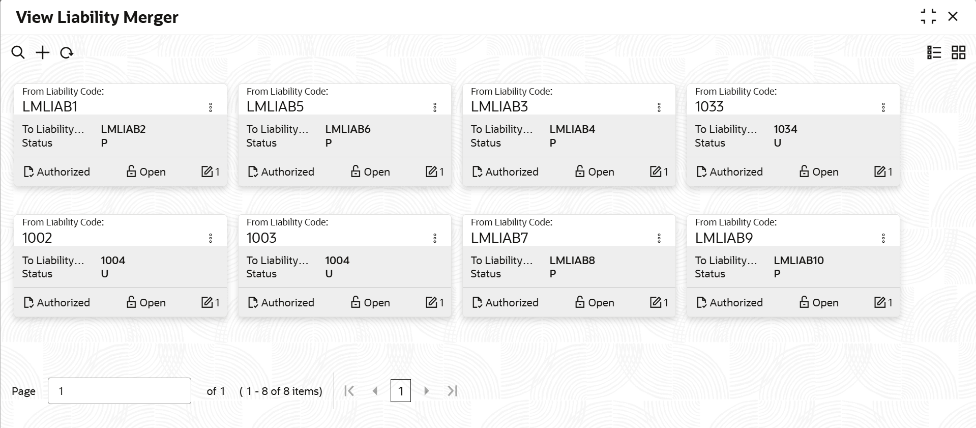Go to the next page
The width and height of the screenshot is (976, 428).
pos(427,391)
